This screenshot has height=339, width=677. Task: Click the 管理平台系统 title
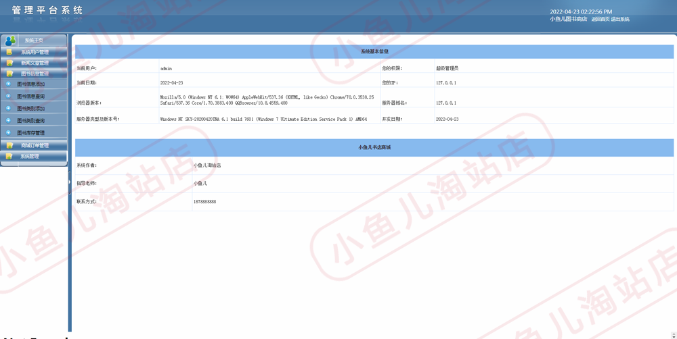47,10
